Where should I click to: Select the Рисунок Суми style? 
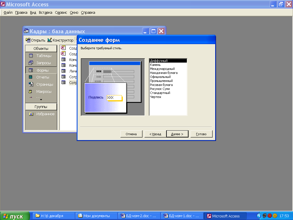click(168, 89)
